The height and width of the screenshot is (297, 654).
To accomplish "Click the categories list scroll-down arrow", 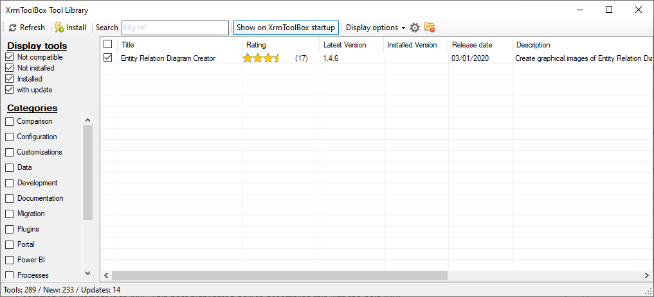I will click(87, 273).
